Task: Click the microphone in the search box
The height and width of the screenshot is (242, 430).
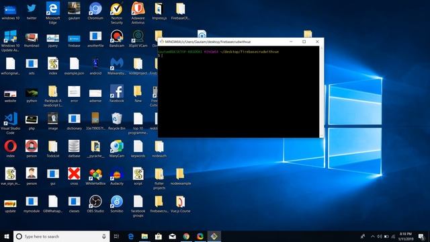Action: pyautogui.click(x=104, y=236)
